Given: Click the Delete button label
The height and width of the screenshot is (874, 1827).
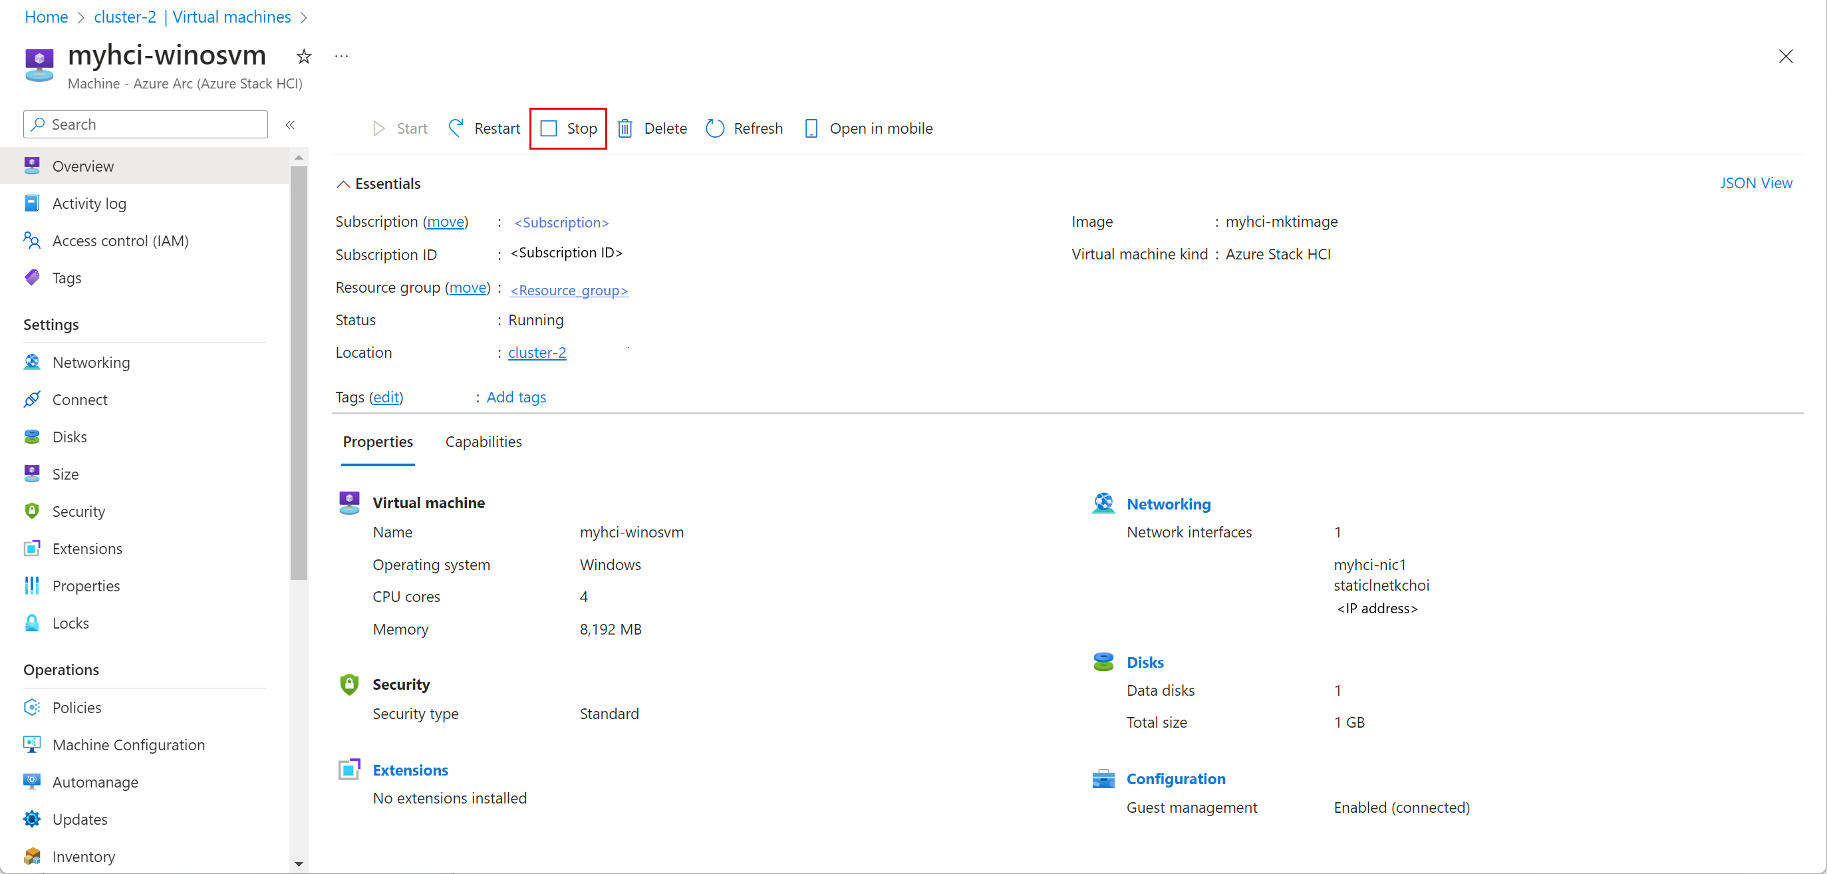Looking at the screenshot, I should (665, 128).
